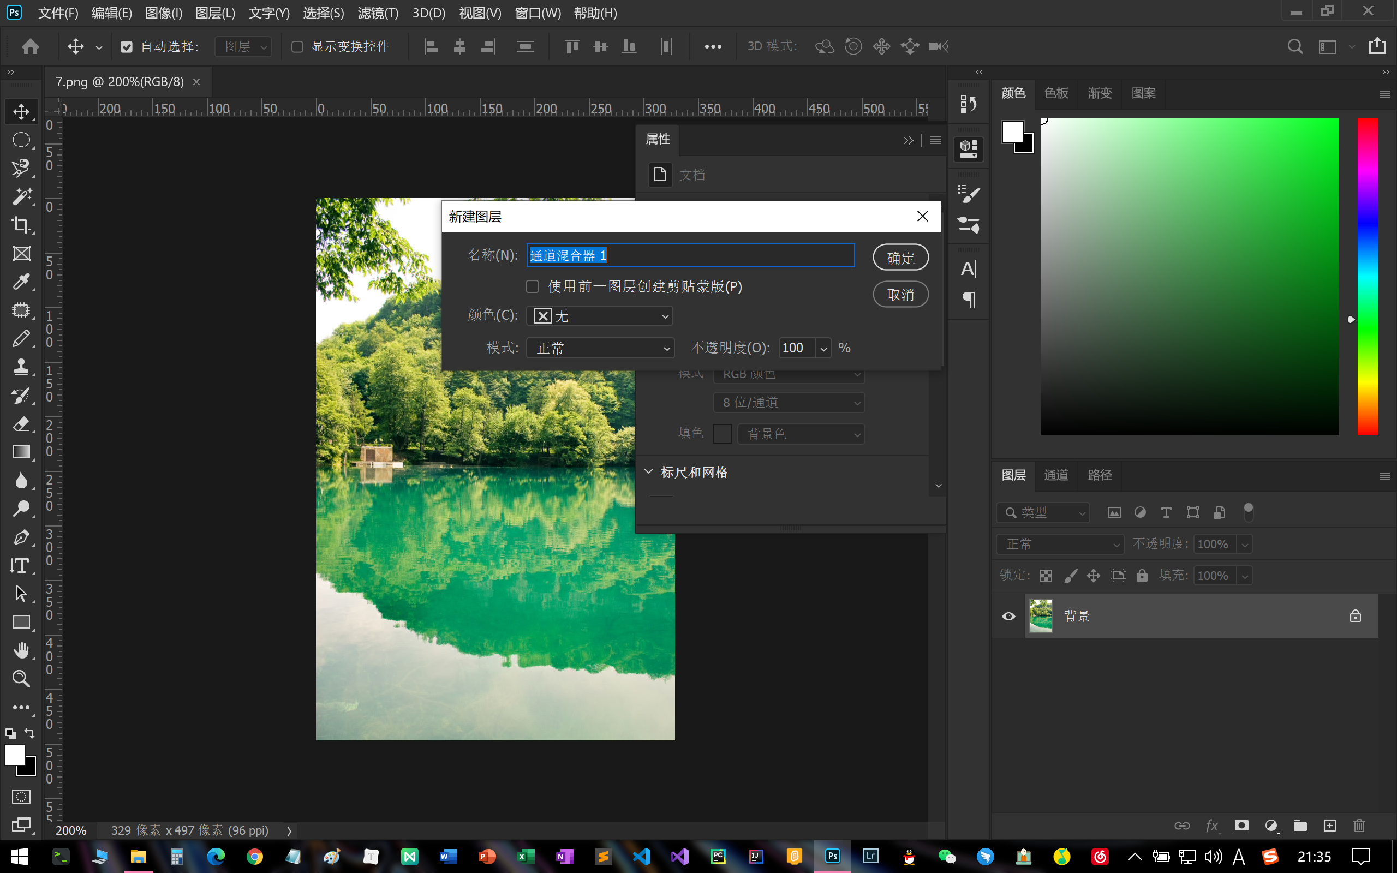Open the search icon in options bar
The image size is (1397, 873).
point(1295,46)
